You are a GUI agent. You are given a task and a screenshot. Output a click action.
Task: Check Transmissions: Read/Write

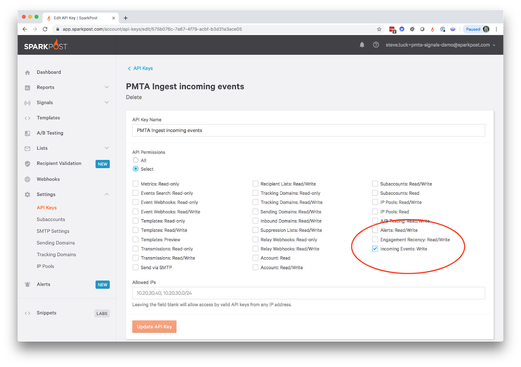tap(135, 258)
